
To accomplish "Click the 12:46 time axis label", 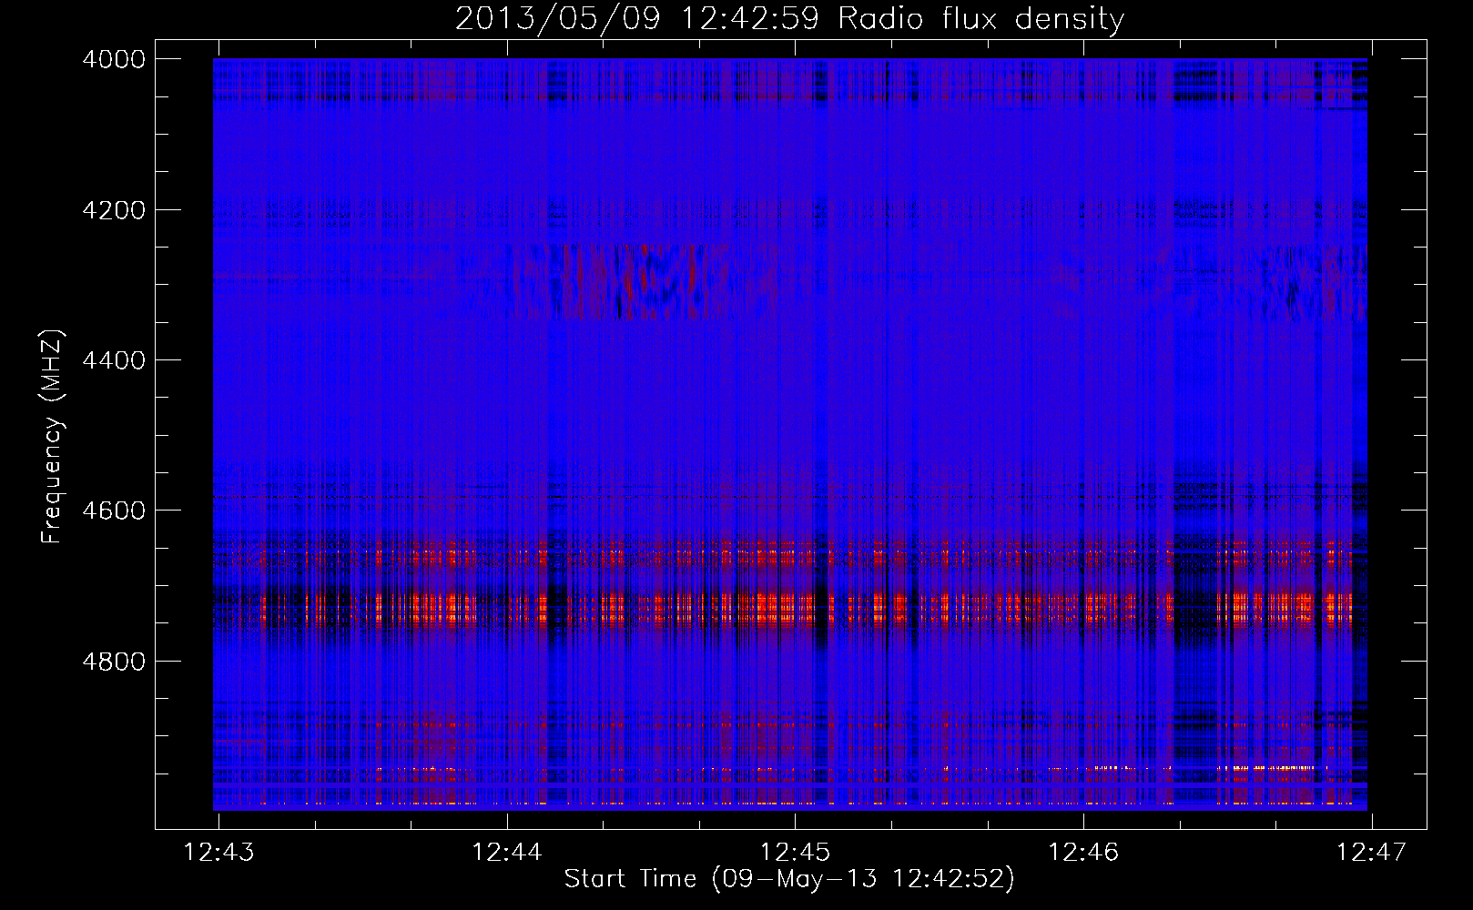I will click(1083, 852).
